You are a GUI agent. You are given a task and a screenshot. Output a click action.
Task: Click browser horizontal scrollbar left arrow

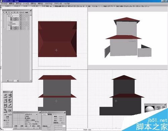pos(7,81)
